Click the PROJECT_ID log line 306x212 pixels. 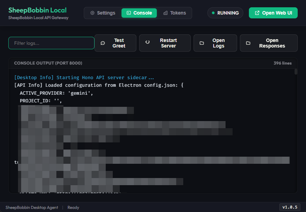click(41, 101)
